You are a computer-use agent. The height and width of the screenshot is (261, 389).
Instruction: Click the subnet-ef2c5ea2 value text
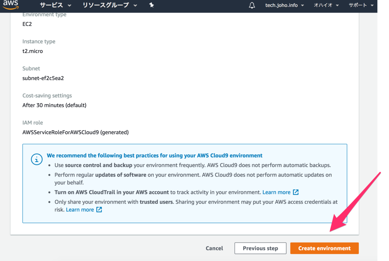pos(43,78)
